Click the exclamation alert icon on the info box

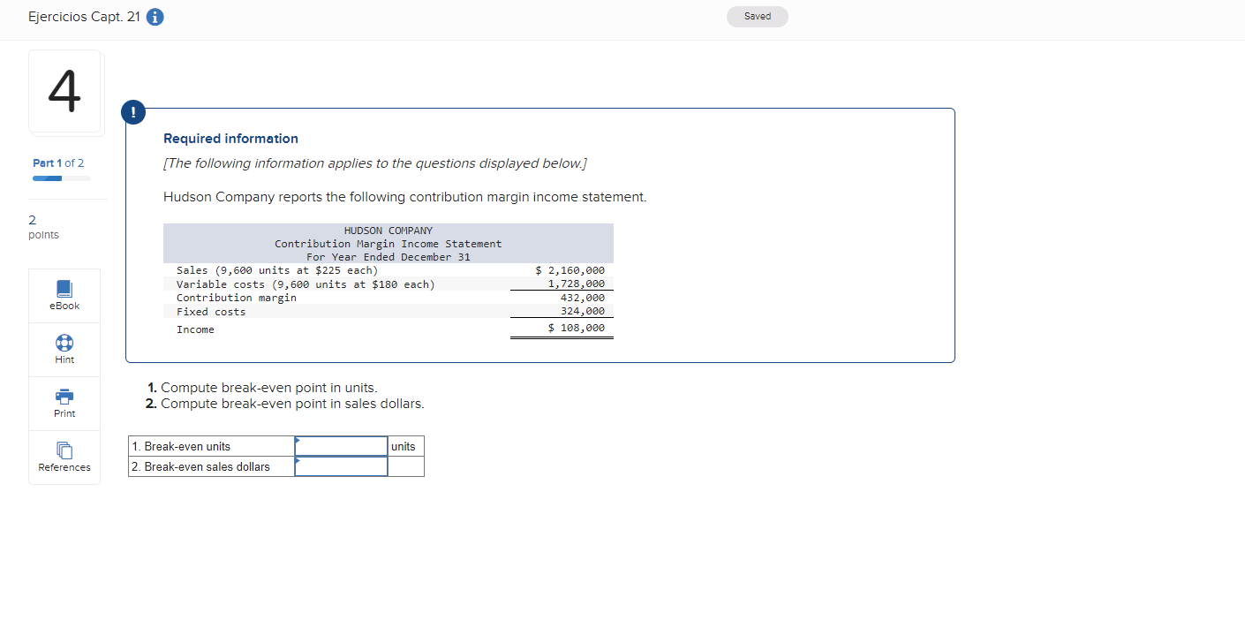click(133, 112)
